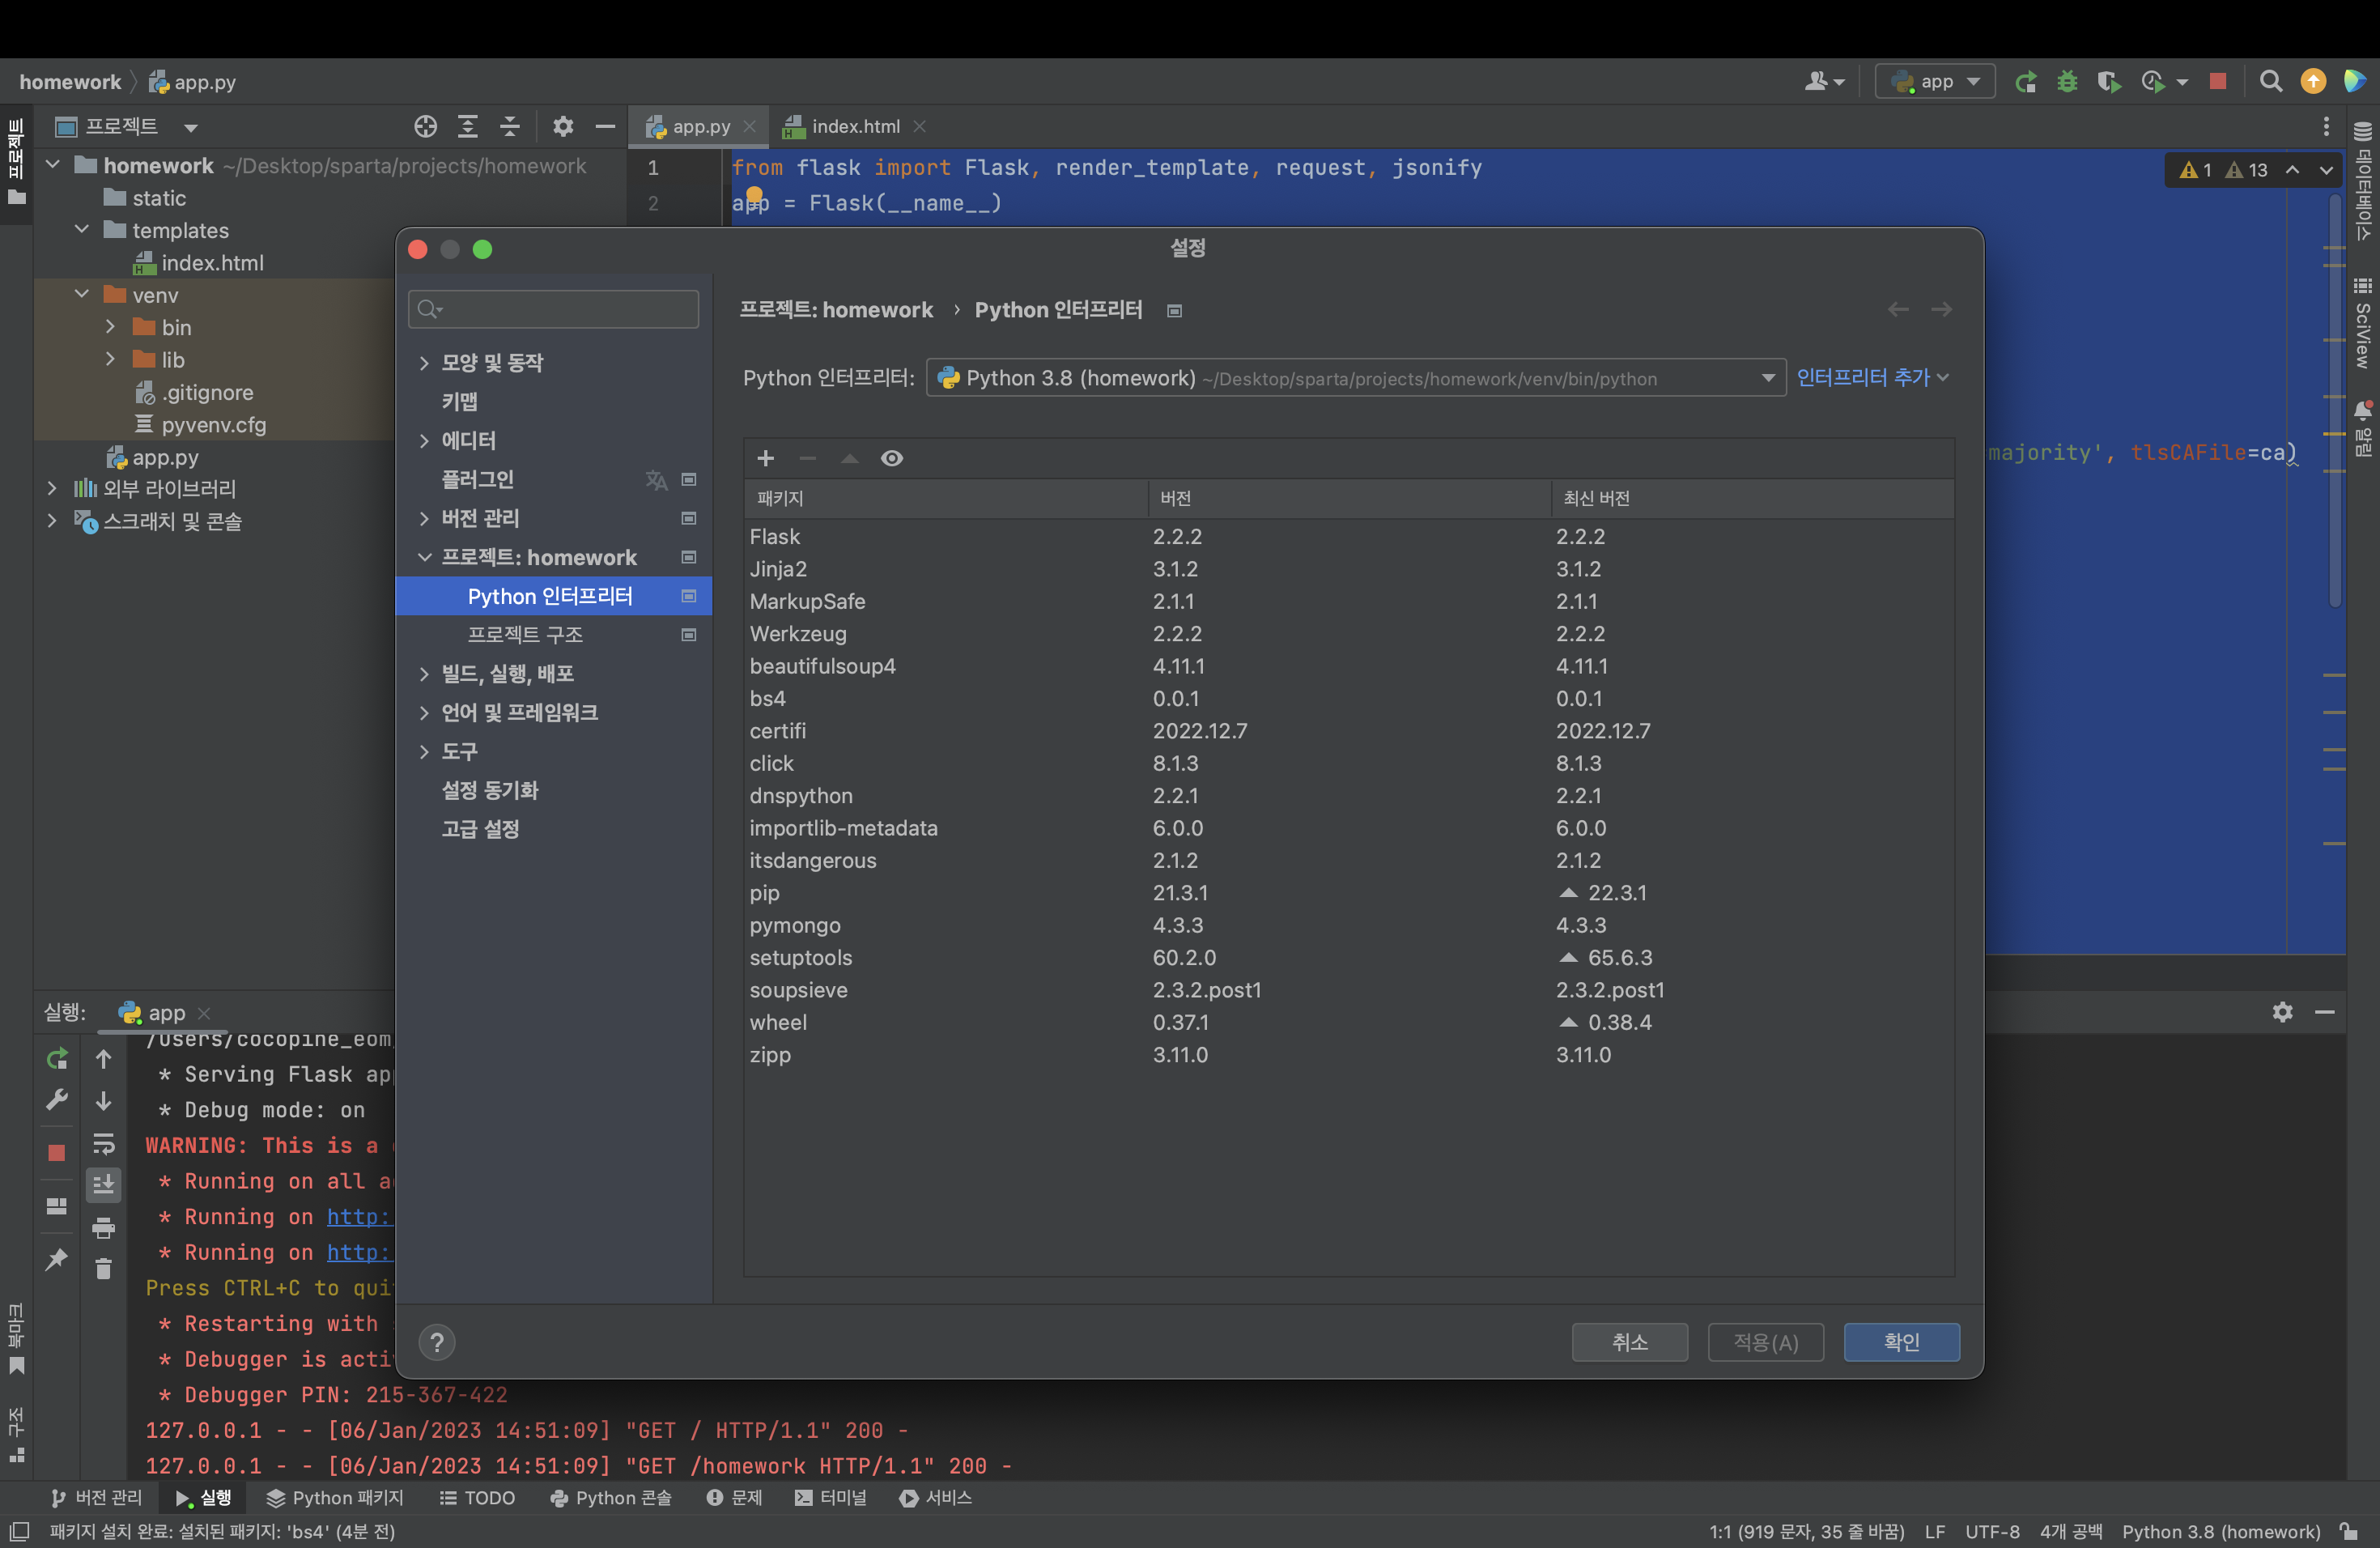Expand 버전 관리 settings category
This screenshot has height=1548, width=2380.
pos(424,518)
